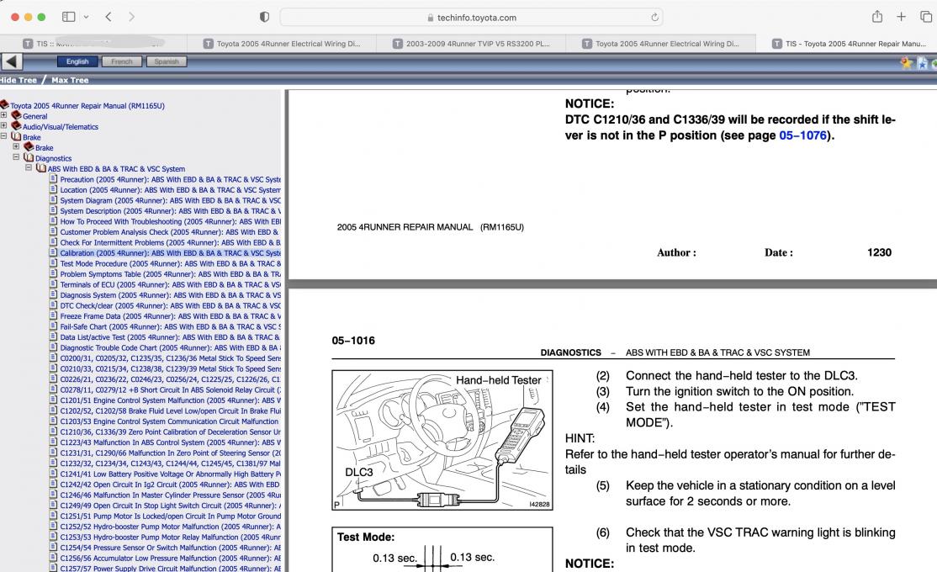
Task: Expand the Audio/Visual/Telematics node
Action: [3, 125]
